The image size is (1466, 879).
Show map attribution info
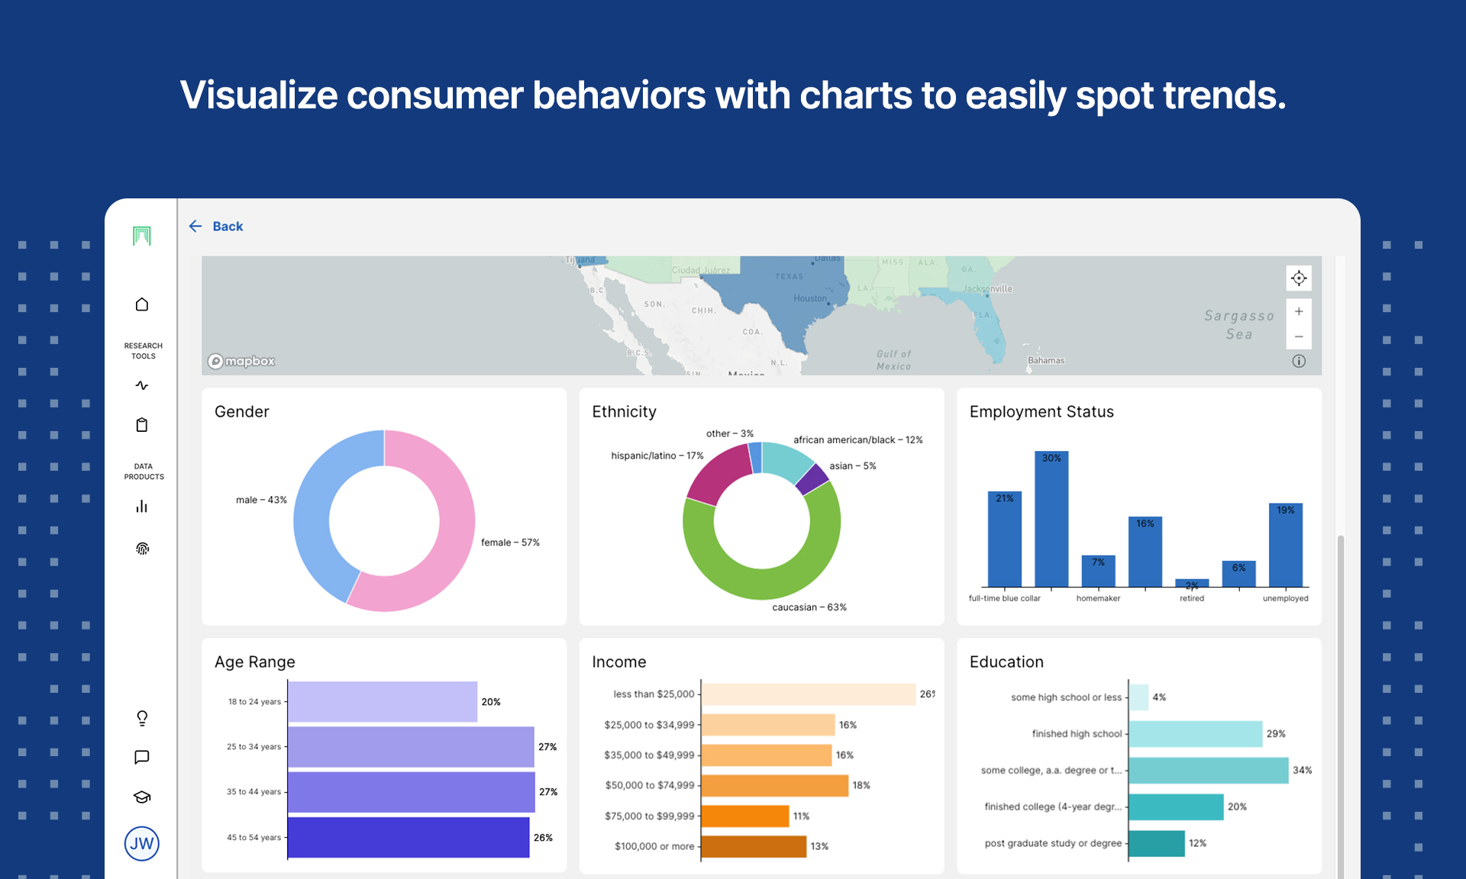[x=1298, y=361]
